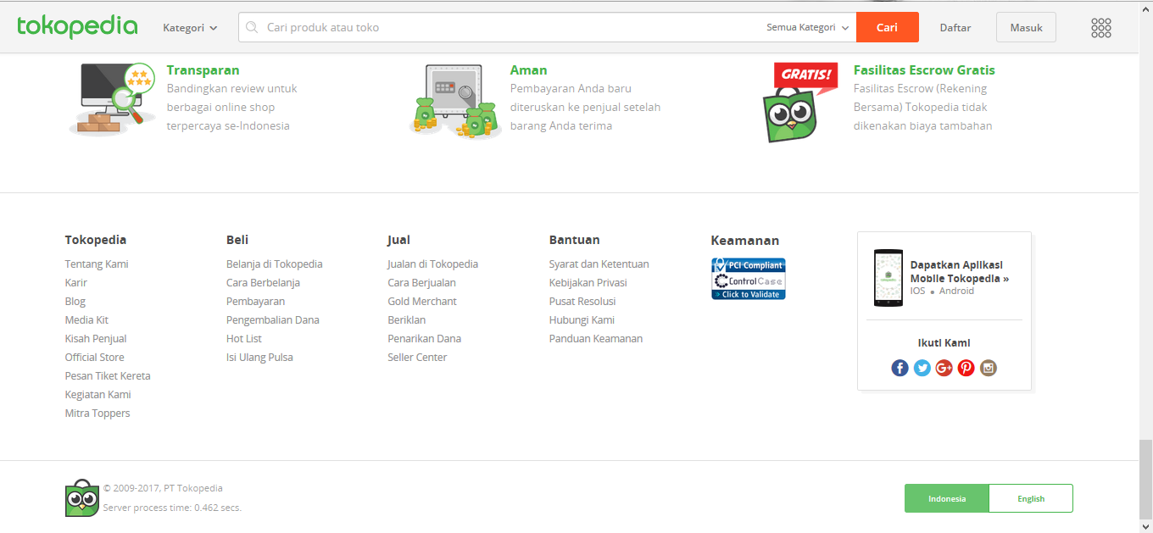This screenshot has width=1153, height=533.
Task: Open Tentang Kami link
Action: [x=97, y=264]
